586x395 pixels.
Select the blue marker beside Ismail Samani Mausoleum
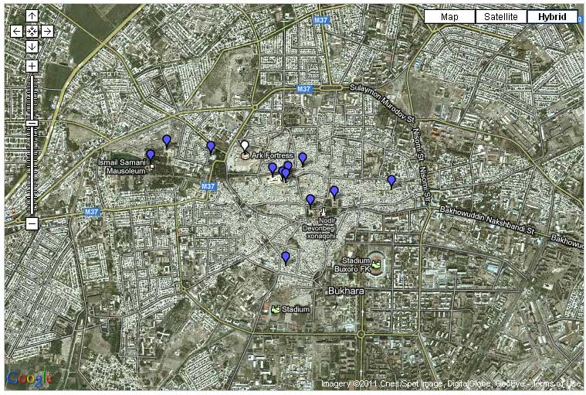[x=151, y=155]
